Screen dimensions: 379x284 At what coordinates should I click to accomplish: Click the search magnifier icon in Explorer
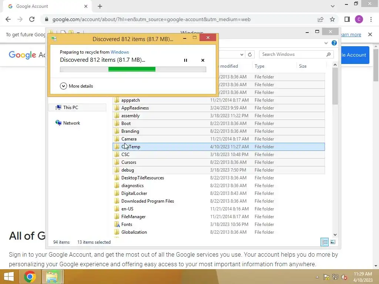[x=328, y=54]
